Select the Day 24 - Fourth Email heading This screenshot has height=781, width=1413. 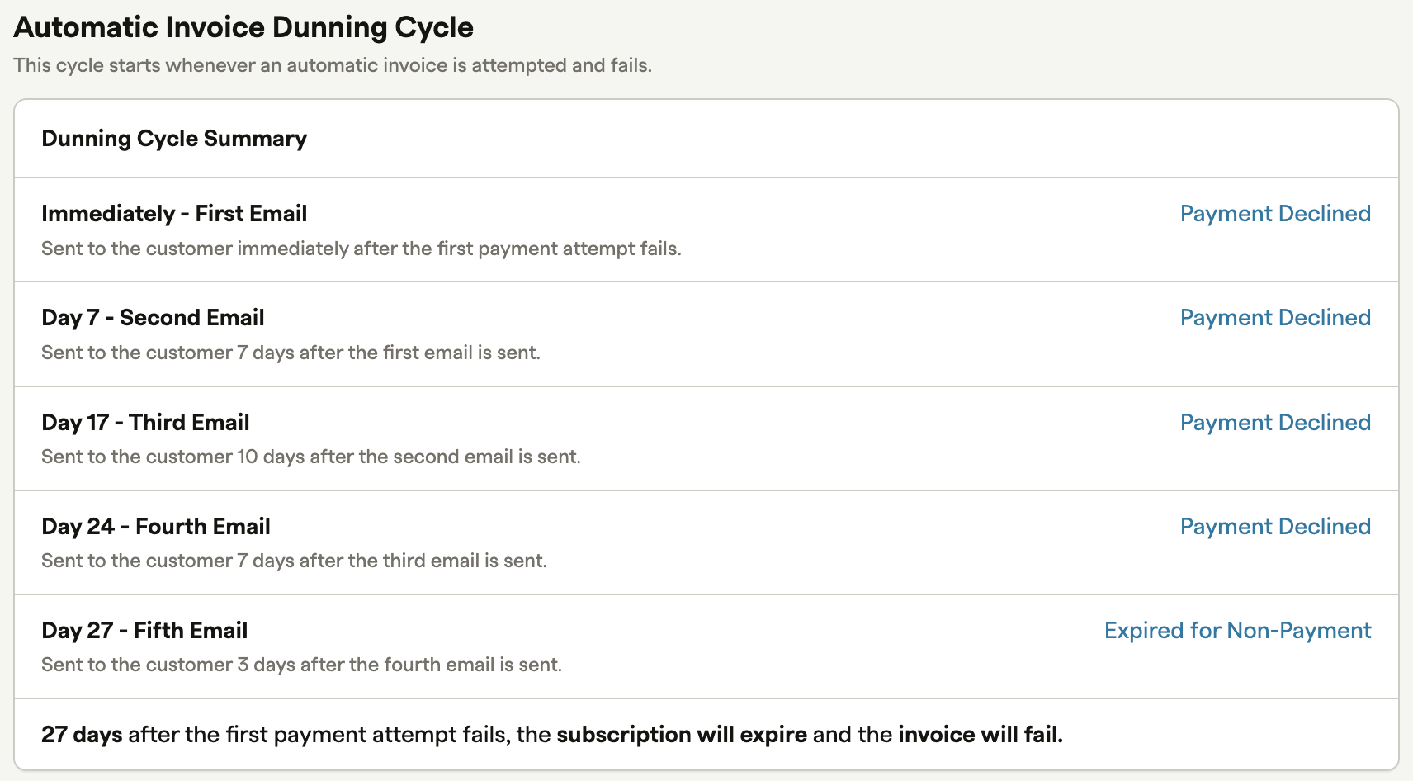156,527
